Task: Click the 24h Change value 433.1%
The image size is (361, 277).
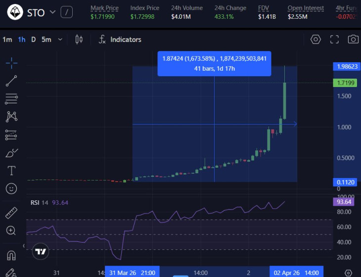Action: tap(224, 17)
